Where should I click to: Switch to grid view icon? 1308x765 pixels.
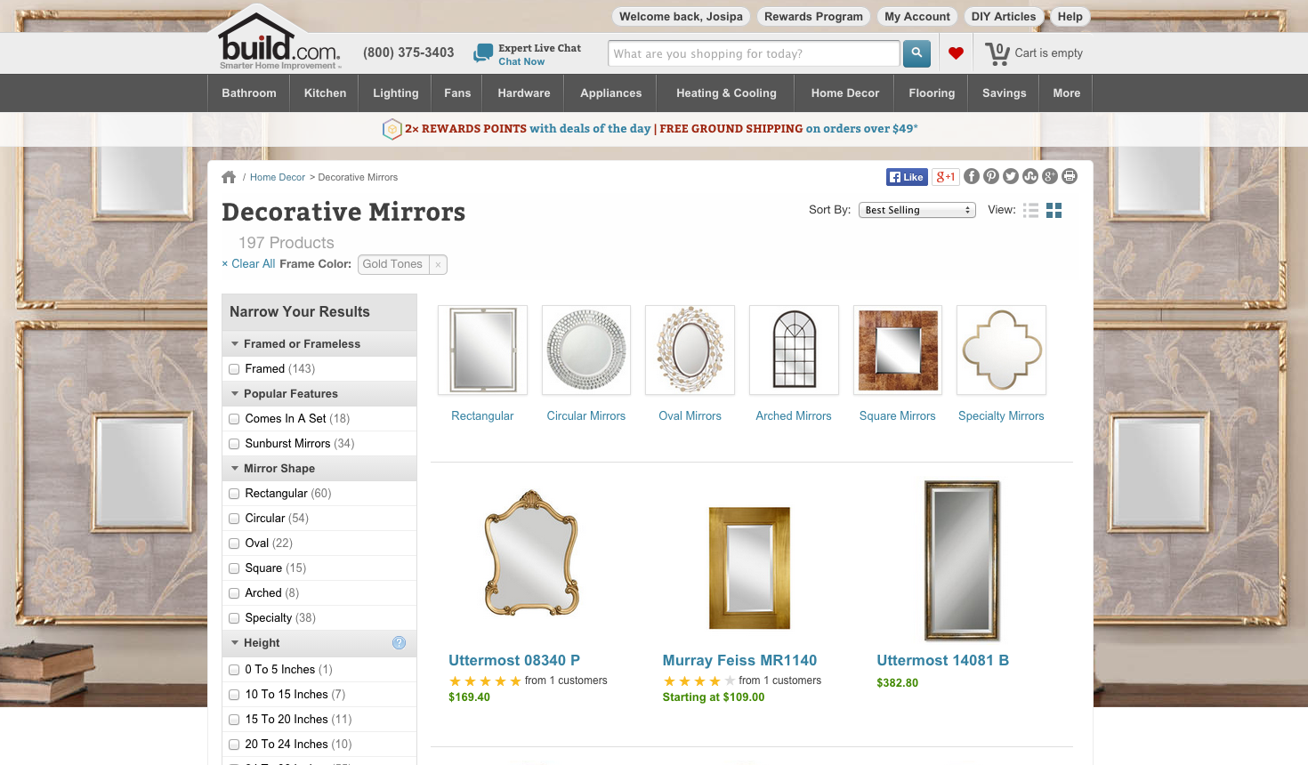click(x=1054, y=210)
